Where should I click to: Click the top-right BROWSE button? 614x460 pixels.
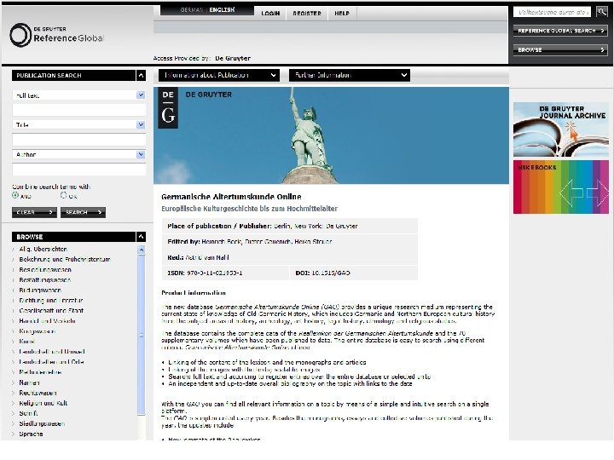click(x=560, y=49)
